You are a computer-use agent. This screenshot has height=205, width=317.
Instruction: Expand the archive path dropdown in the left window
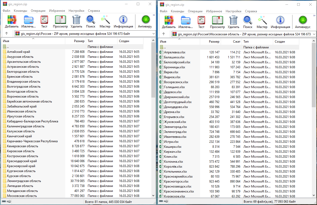153,34
